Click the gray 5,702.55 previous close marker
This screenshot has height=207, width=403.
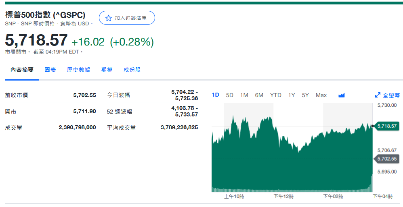[386, 159]
